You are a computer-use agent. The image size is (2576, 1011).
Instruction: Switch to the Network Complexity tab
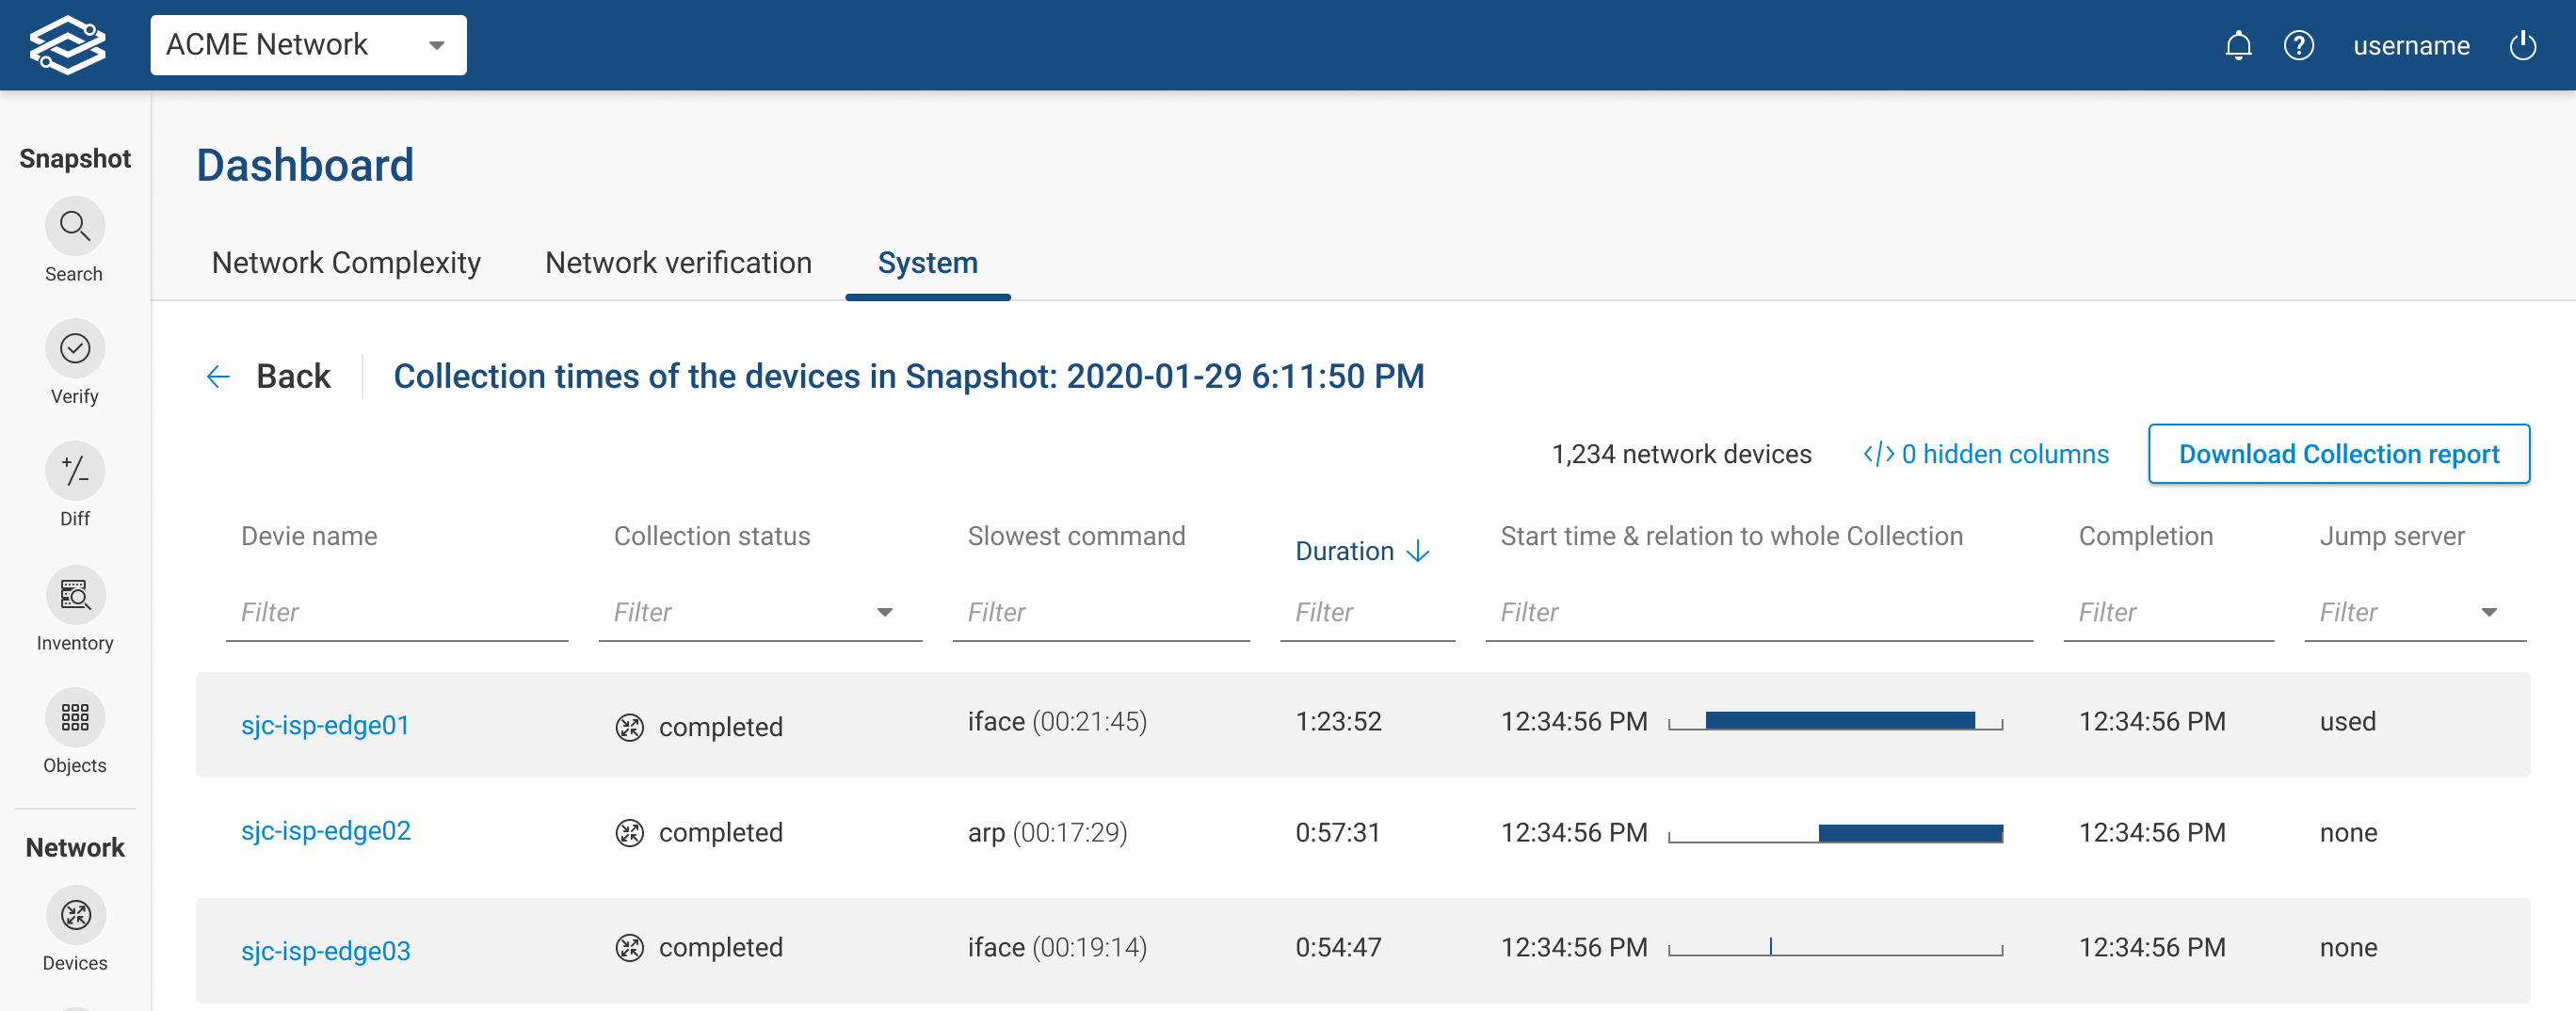pos(346,263)
